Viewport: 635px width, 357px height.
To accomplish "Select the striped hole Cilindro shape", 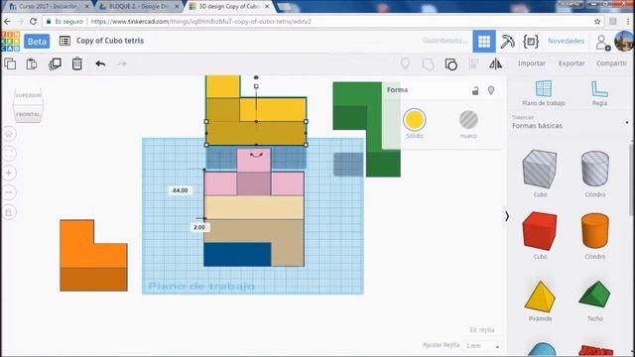I will pos(595,169).
